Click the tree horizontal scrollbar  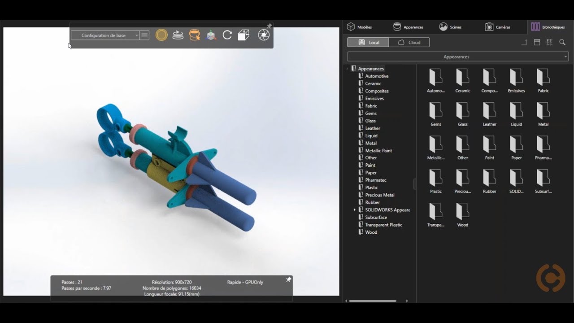373,301
